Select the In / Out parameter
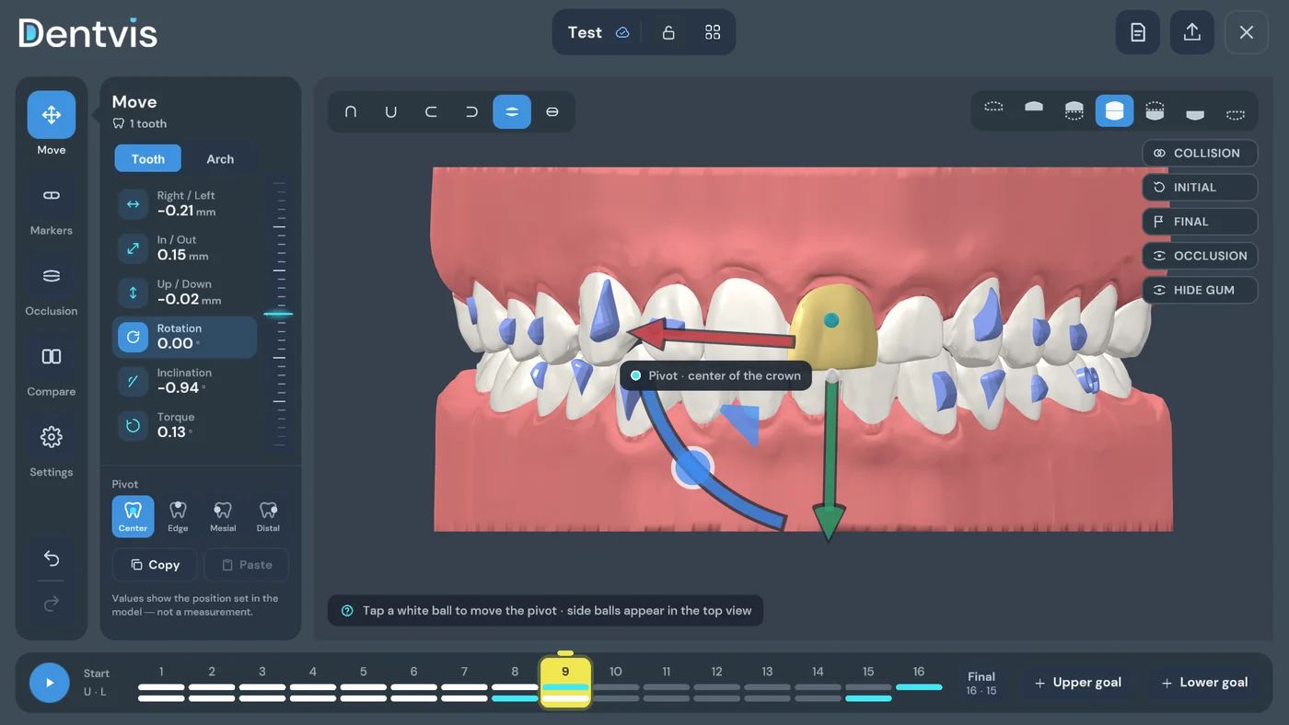 coord(184,247)
